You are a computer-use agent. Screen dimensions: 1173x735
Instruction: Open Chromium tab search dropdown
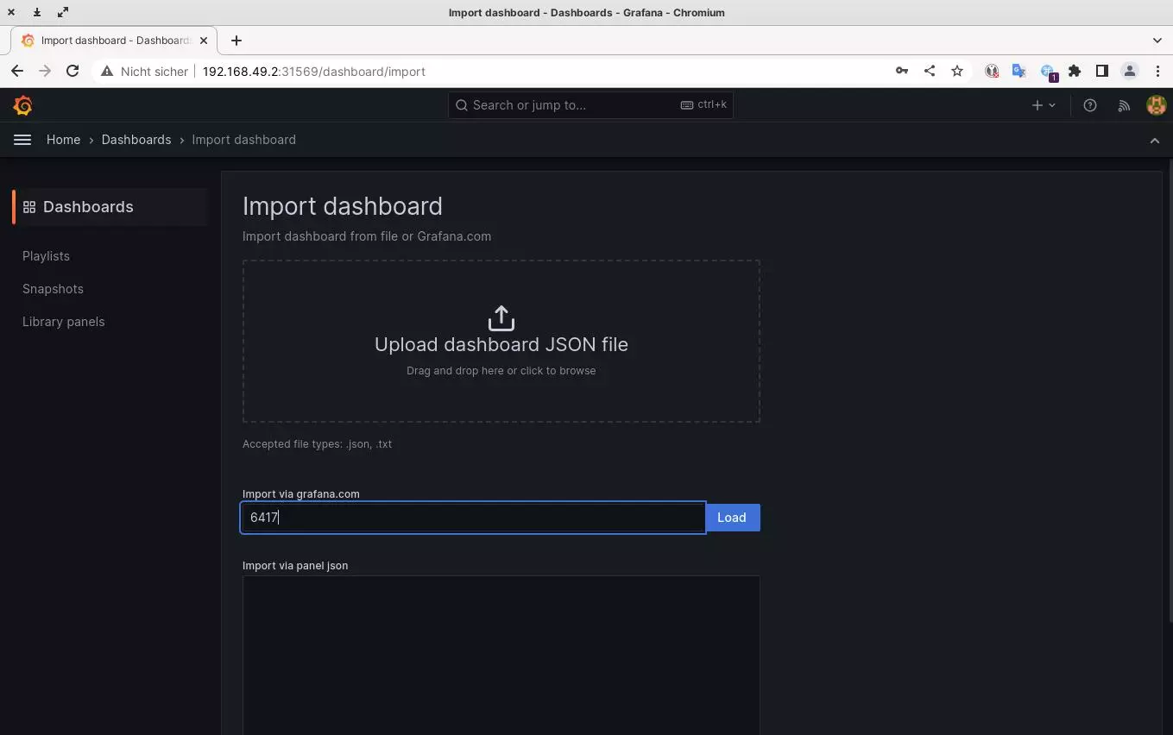pyautogui.click(x=1157, y=40)
